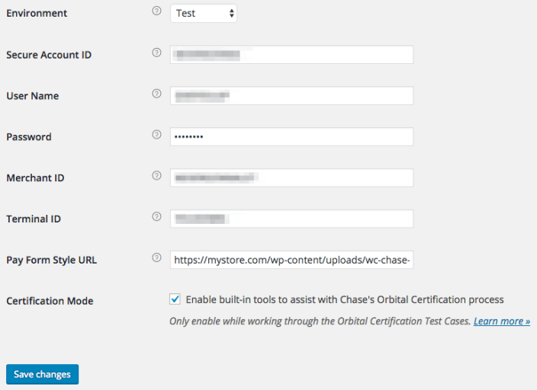Click the Environment setting label
This screenshot has height=390, width=537.
pos(37,14)
